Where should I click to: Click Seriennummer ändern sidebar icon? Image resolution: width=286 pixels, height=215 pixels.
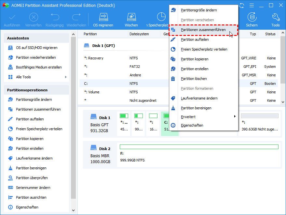[x=10, y=188]
